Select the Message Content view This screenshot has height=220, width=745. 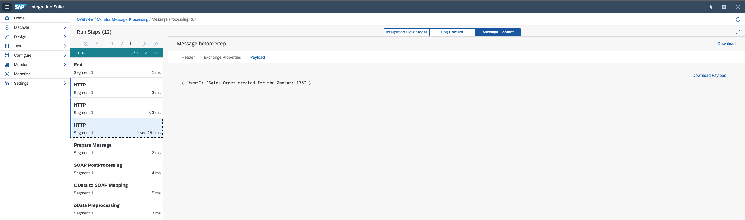[498, 32]
